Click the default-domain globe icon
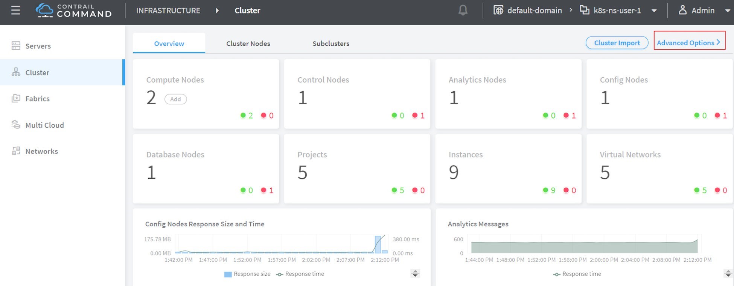The image size is (734, 286). (x=498, y=10)
